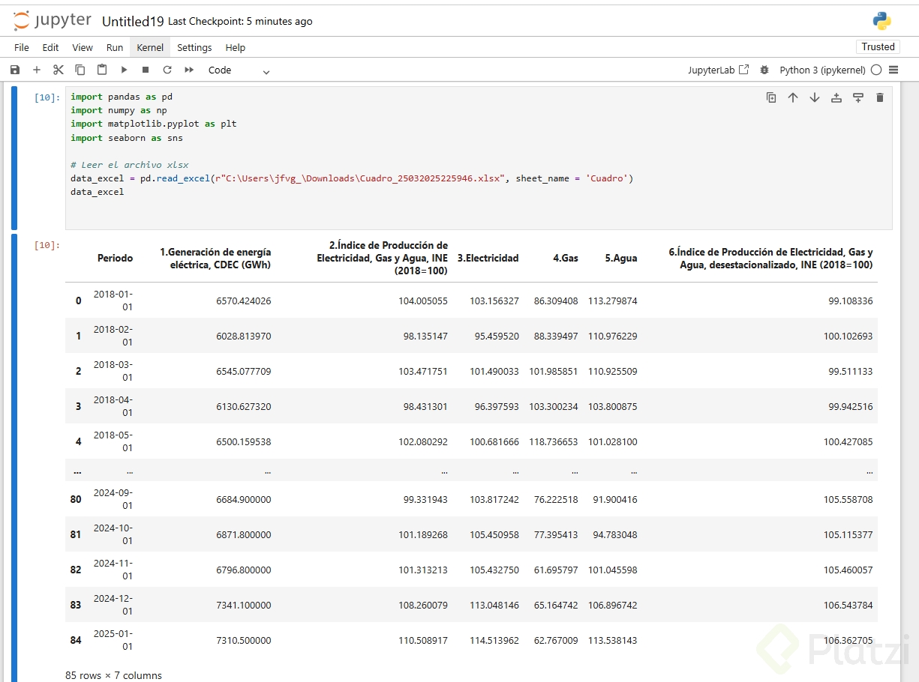Open the Kernel menu
The image size is (919, 682).
click(x=150, y=47)
